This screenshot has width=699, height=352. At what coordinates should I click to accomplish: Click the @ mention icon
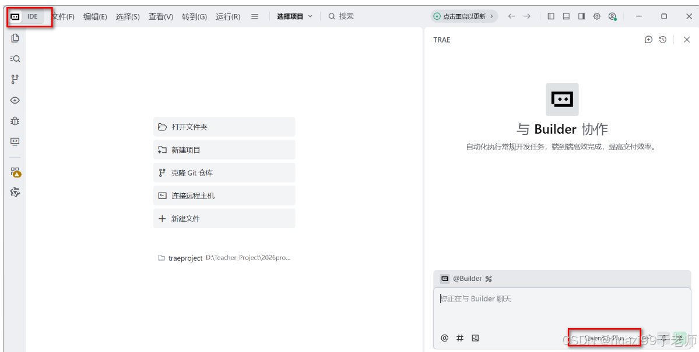tap(444, 338)
